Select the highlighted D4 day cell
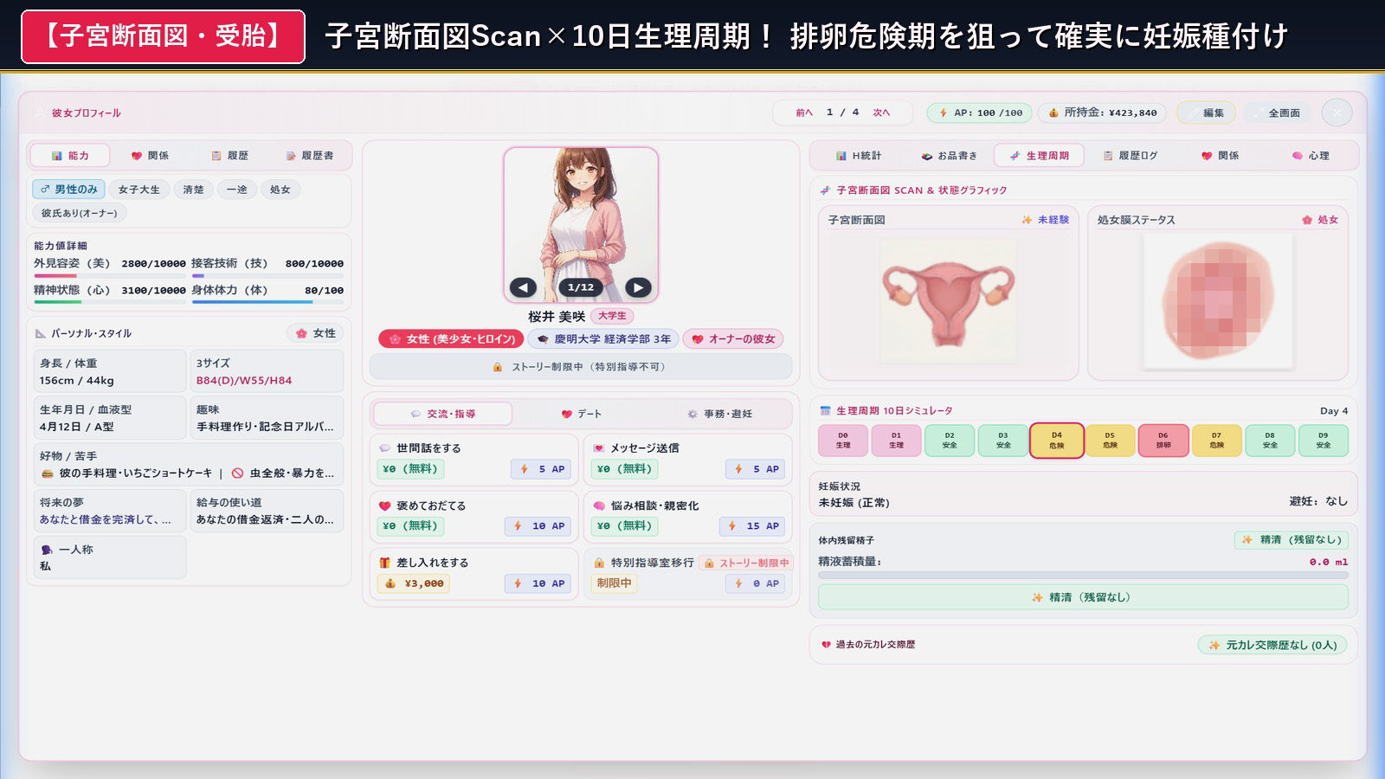This screenshot has height=779, width=1385. (1057, 441)
